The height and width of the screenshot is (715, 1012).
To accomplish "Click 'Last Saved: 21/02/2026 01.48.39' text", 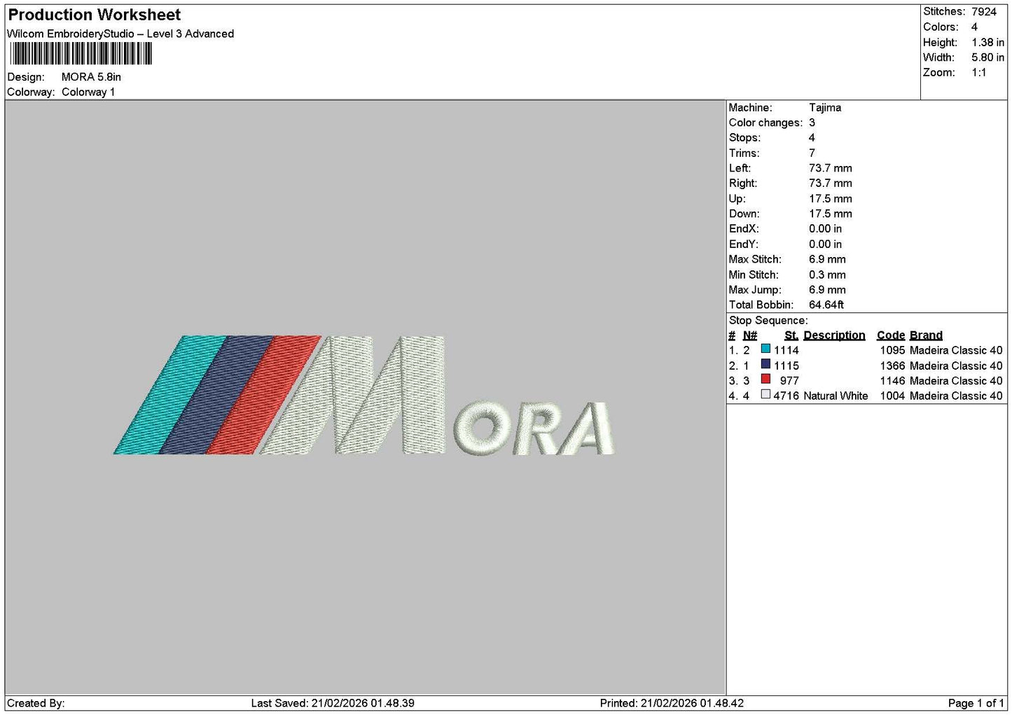I will pyautogui.click(x=333, y=703).
